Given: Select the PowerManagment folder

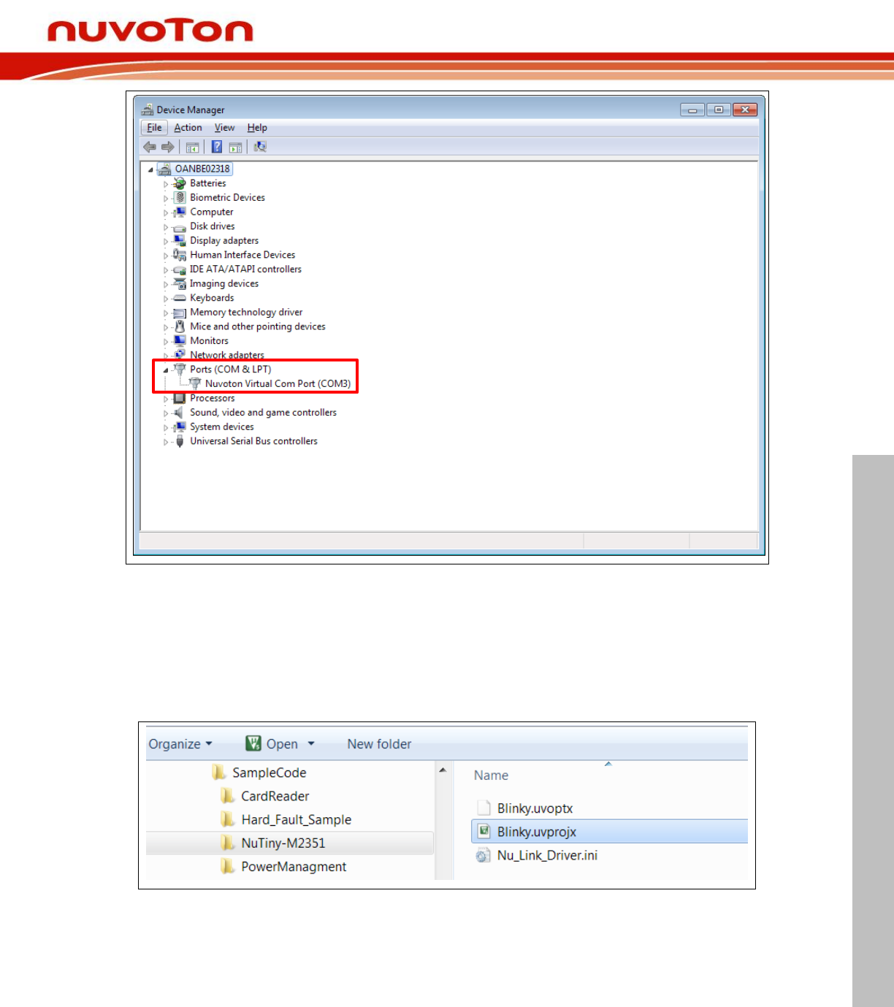Looking at the screenshot, I should pyautogui.click(x=294, y=867).
